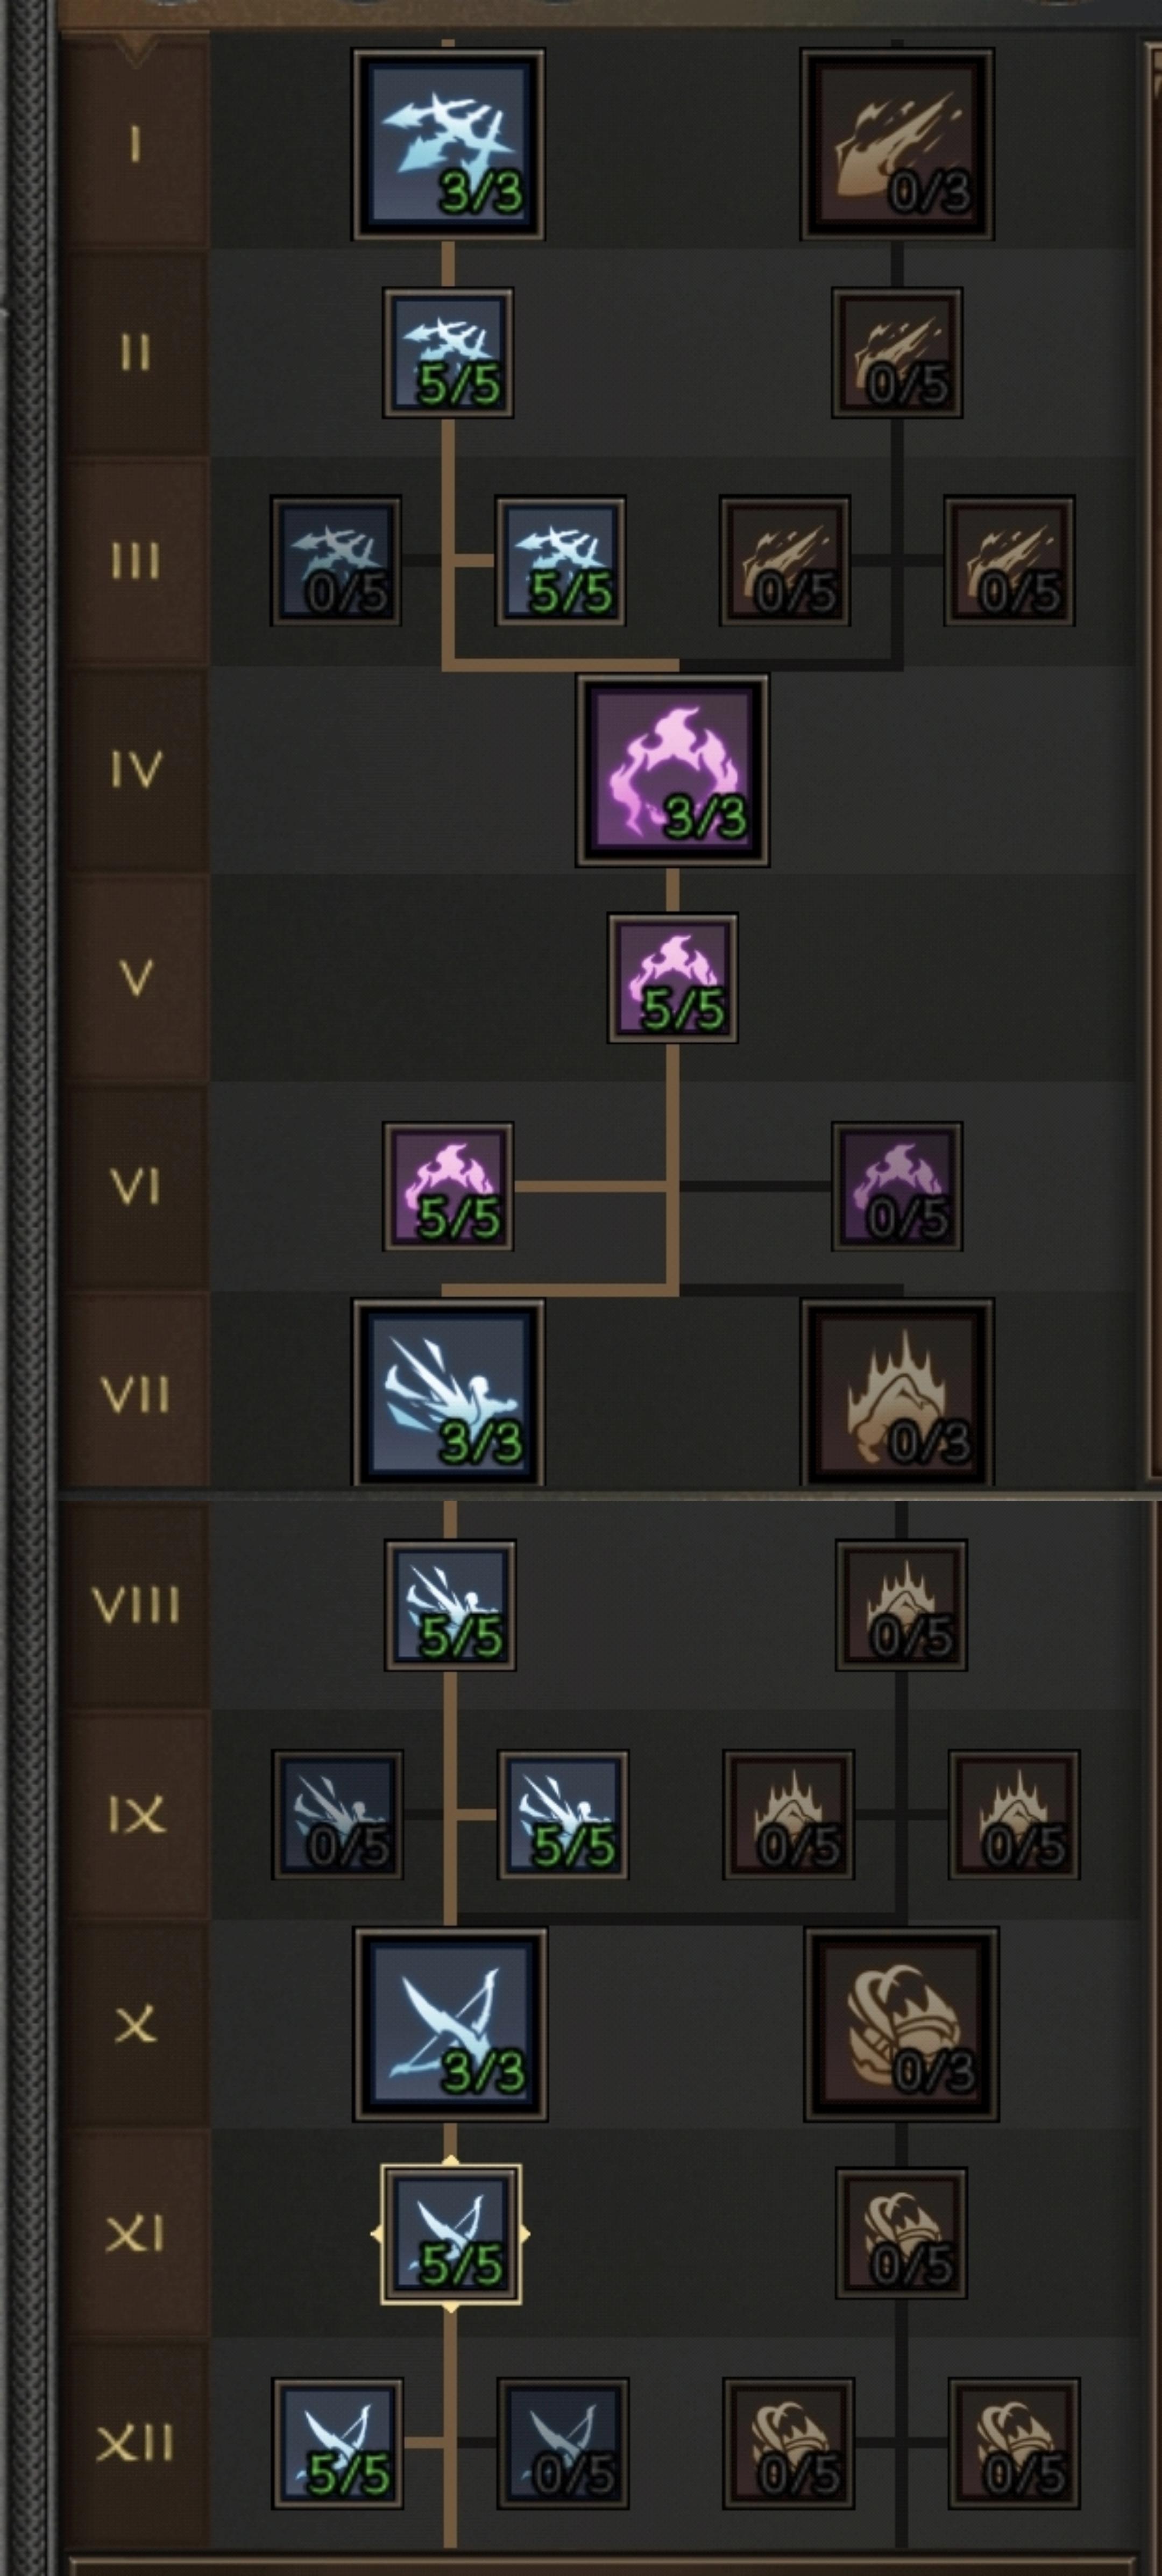Select the tier VI left purple flame 5/5
This screenshot has width=1162, height=2576.
[448, 1186]
